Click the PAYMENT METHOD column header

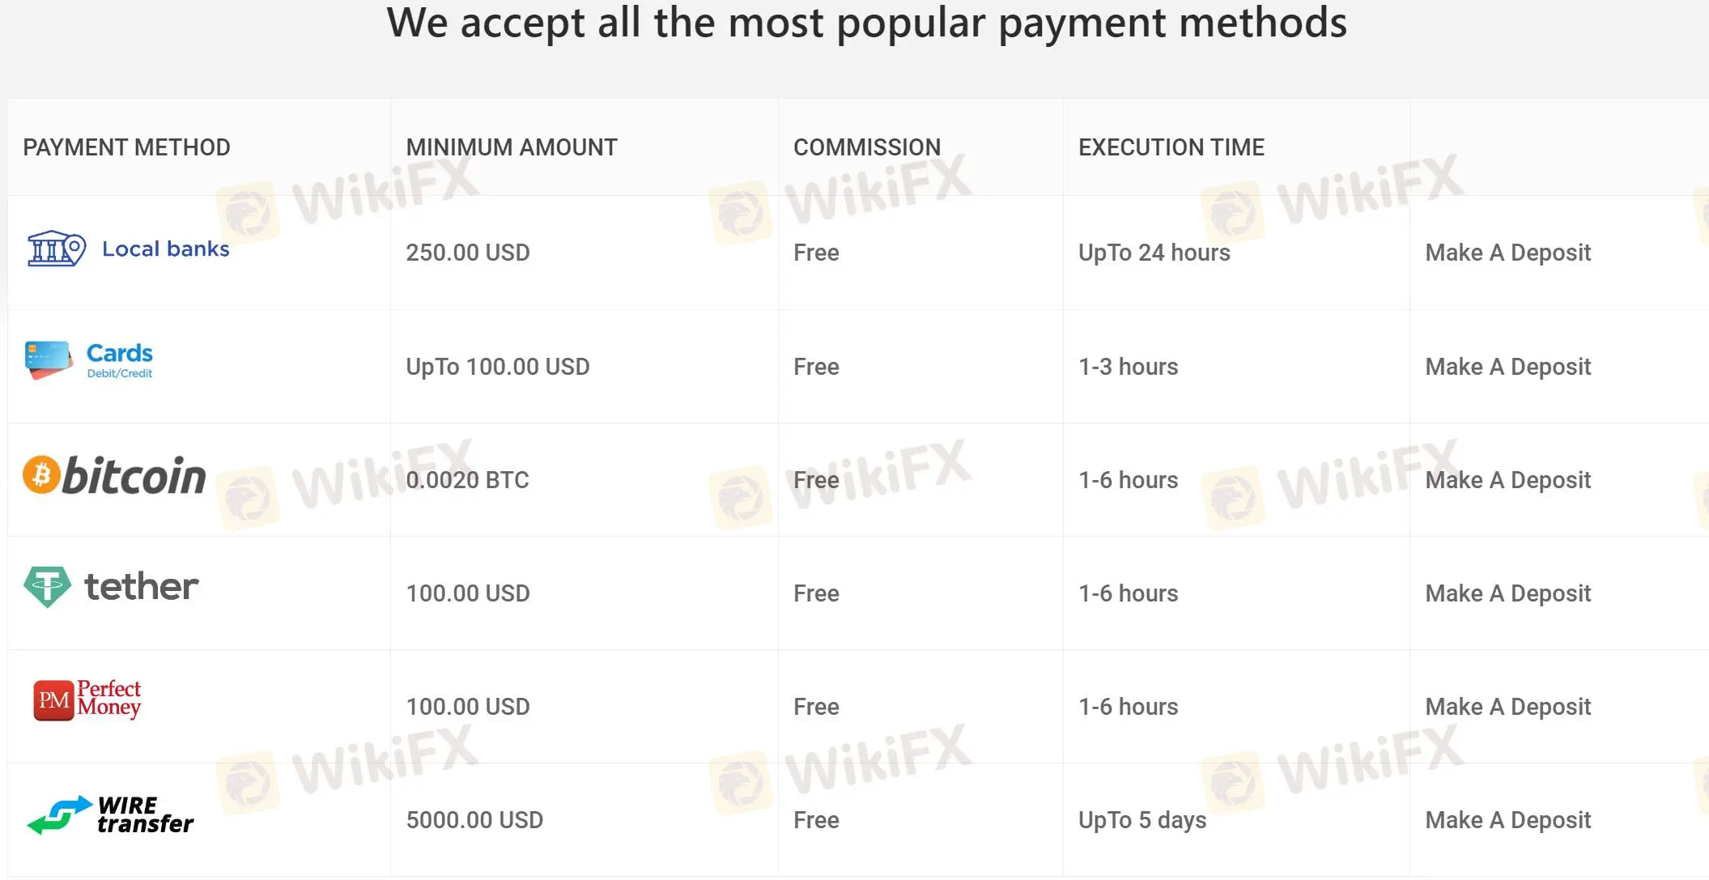coord(126,147)
